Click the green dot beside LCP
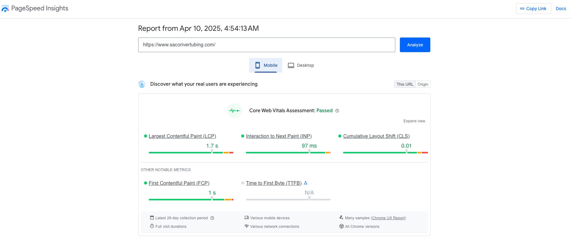The image size is (571, 240). point(145,136)
